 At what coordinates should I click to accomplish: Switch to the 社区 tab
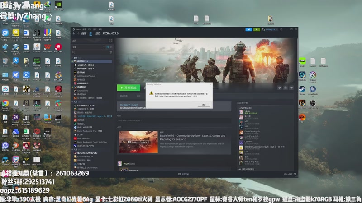coord(97,33)
